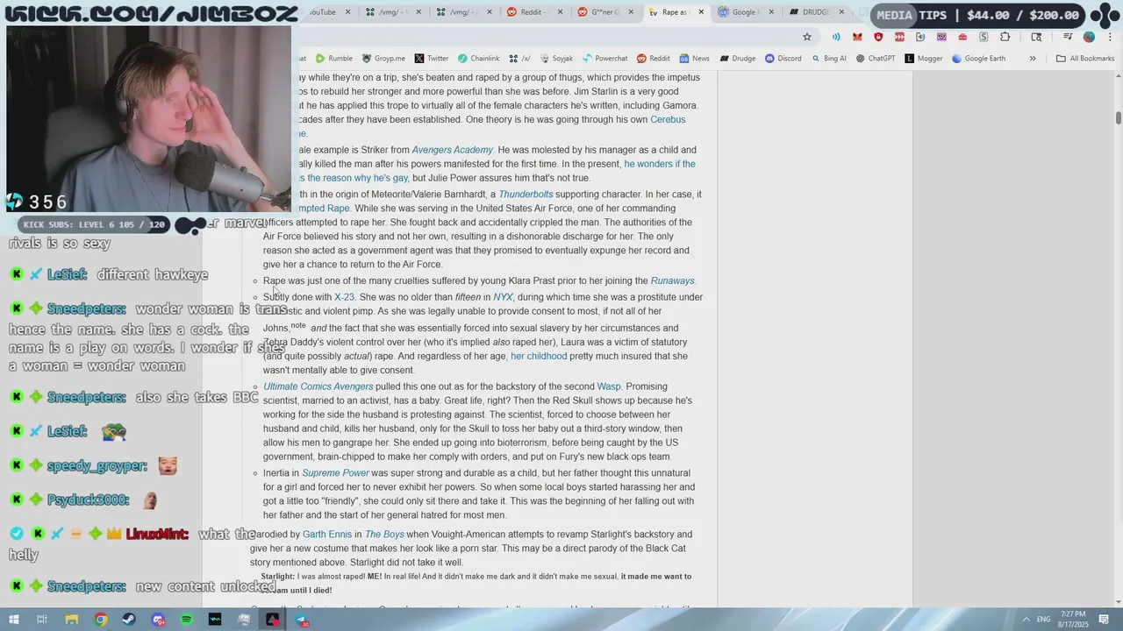Open the red shield blocker extension
The image size is (1123, 631).
pyautogui.click(x=878, y=37)
